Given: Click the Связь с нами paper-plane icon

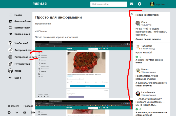Looking at the screenshot, I should [10, 34].
